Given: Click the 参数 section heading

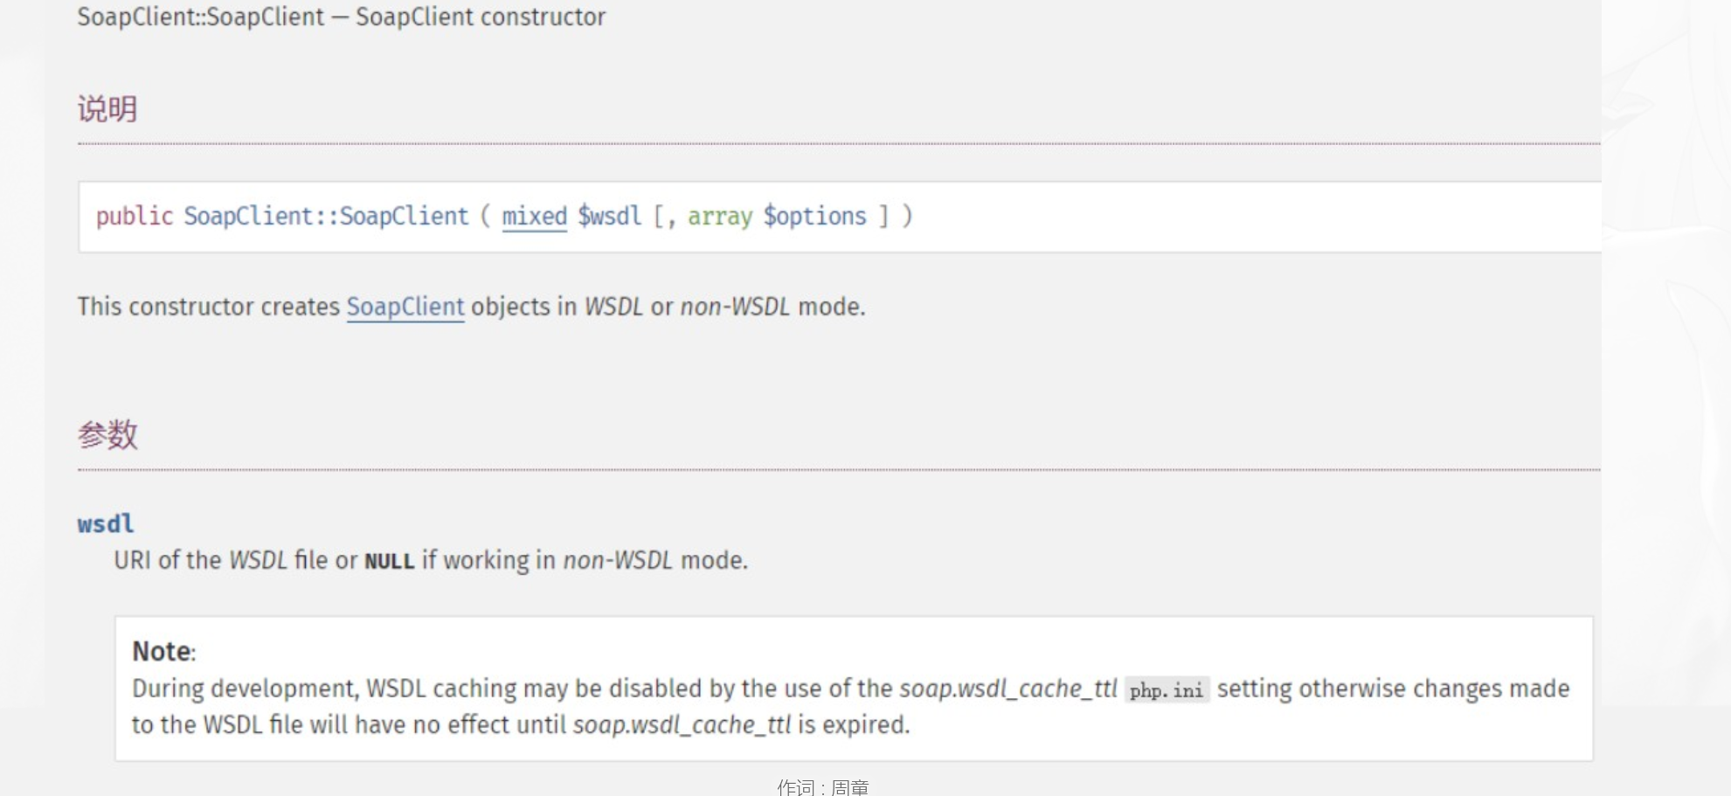Looking at the screenshot, I should [x=107, y=434].
